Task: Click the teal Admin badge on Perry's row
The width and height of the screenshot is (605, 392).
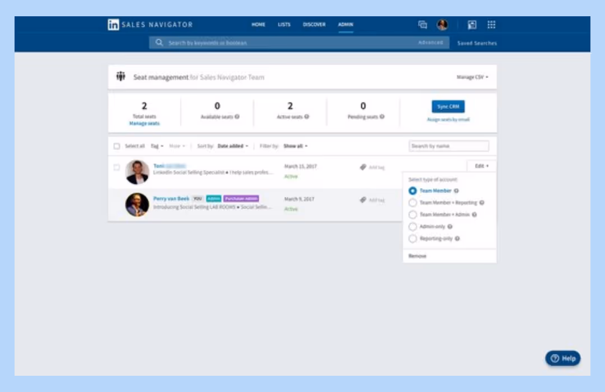Action: pos(214,199)
